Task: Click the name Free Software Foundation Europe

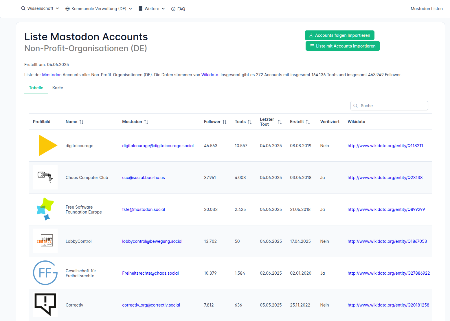Action: 84,209
